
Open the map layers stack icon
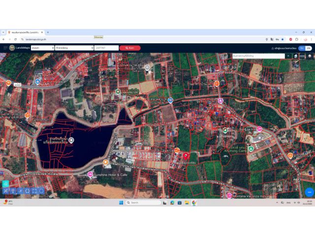point(310,56)
